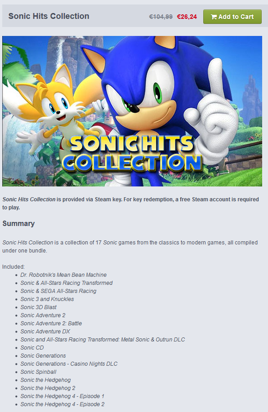
Task: Select Sonic Adventure DX list item
Action: [45, 332]
